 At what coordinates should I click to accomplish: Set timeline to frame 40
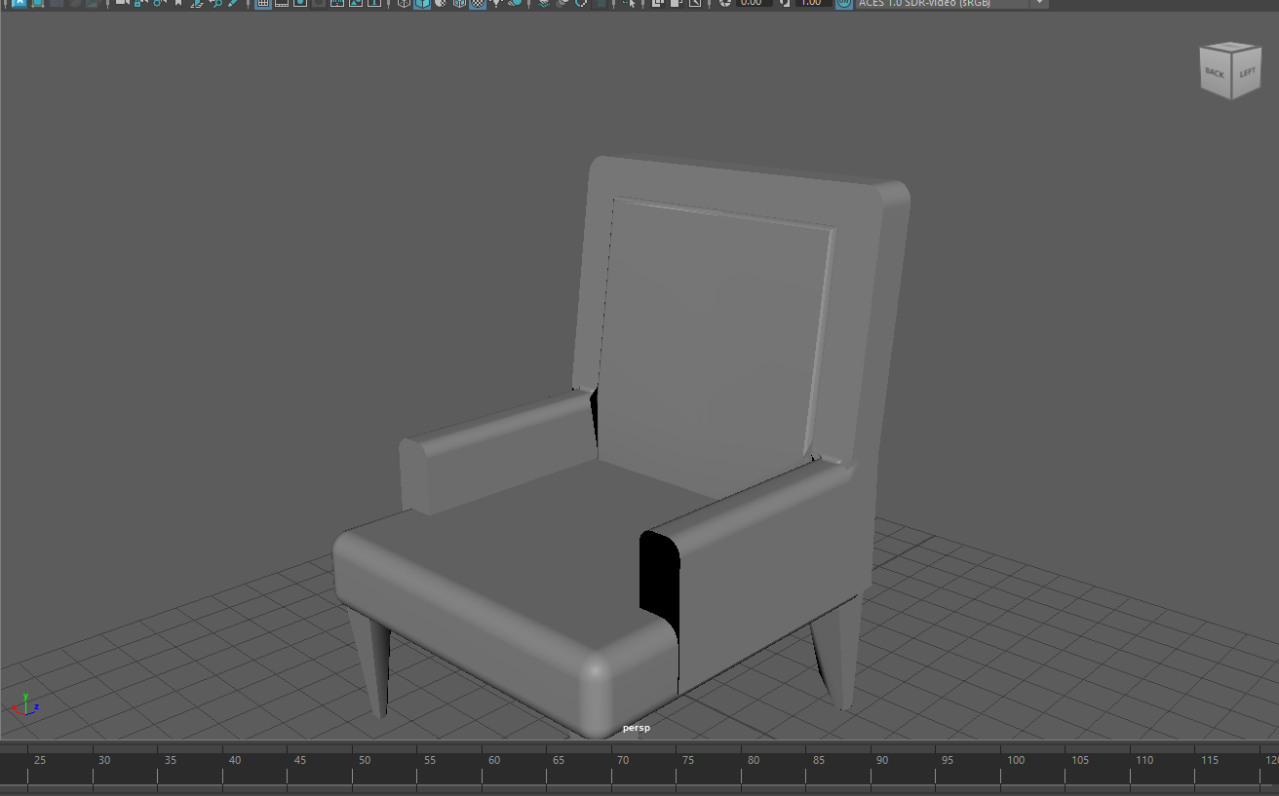click(x=235, y=760)
